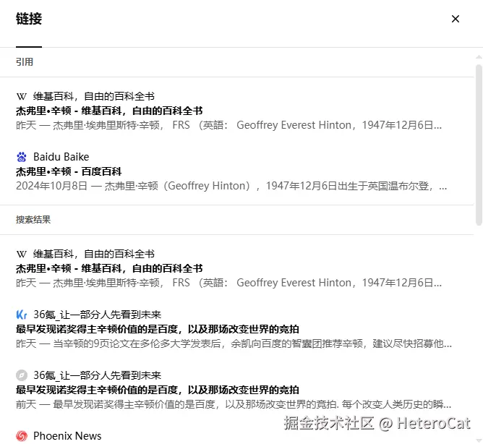
Task: Click the 引用 section header
Action: pos(25,62)
